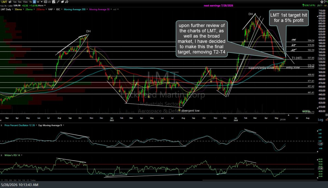This screenshot has width=328, height=188.
Task: Click the 562.54 price level label
Action: click(311, 50)
